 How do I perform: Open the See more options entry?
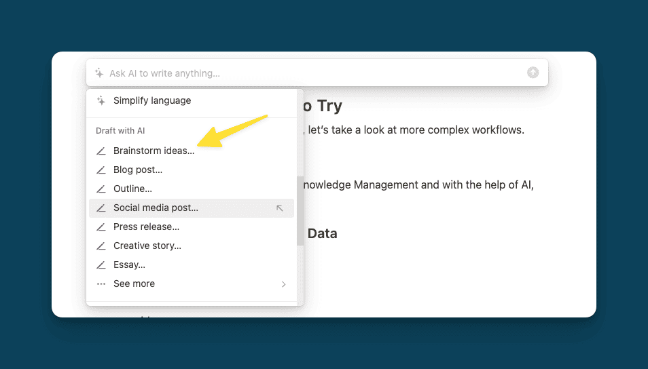pos(134,284)
